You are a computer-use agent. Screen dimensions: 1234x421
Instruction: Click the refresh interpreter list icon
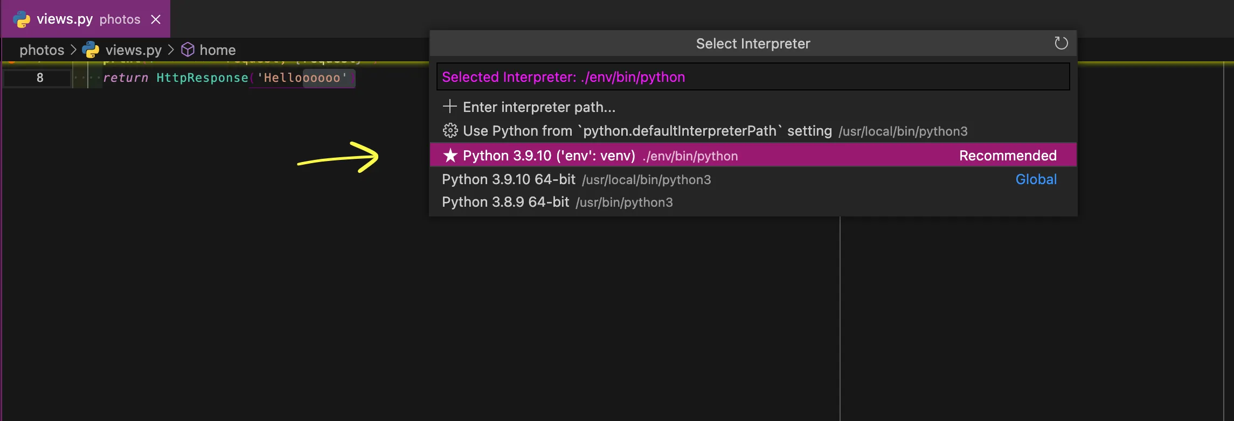tap(1060, 43)
